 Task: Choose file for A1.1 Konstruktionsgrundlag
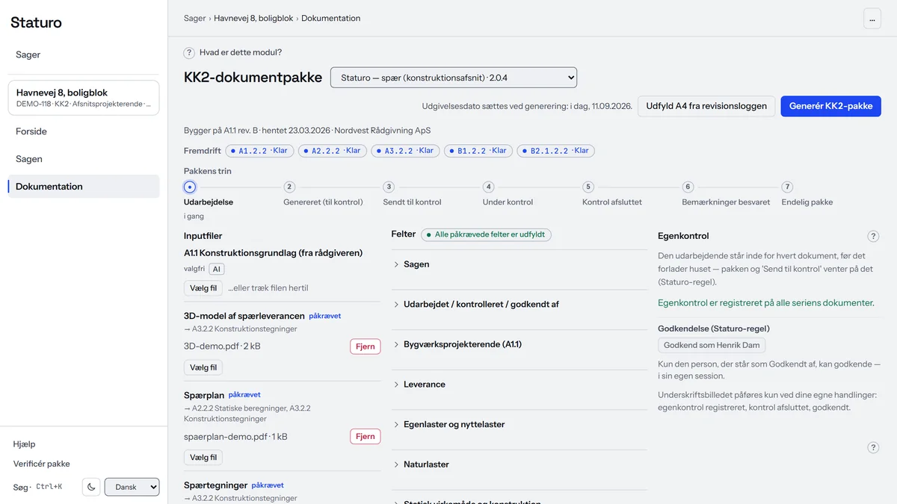coord(203,288)
